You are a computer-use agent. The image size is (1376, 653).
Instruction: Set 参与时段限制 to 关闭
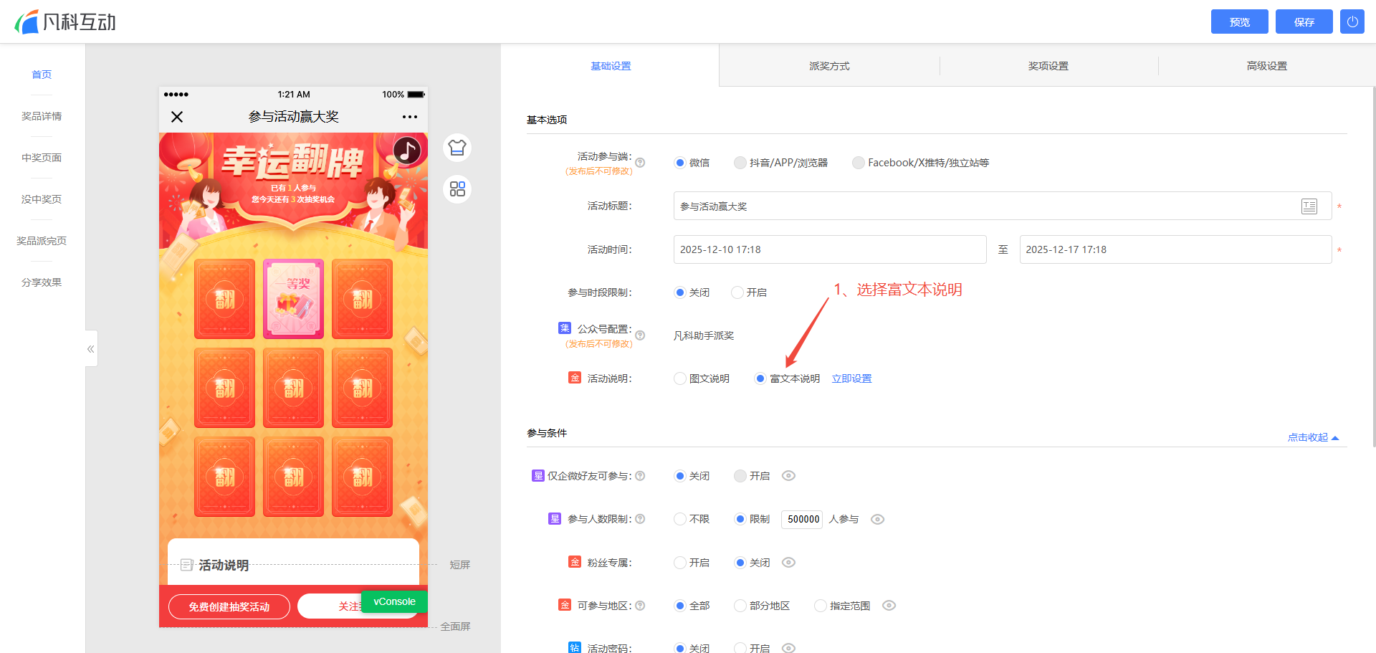680,292
